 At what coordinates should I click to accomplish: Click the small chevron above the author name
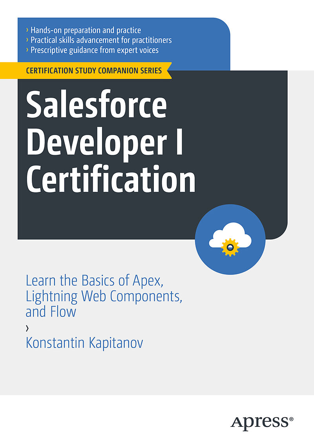(27, 327)
